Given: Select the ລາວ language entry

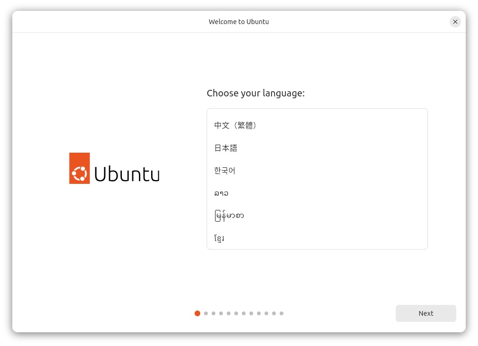Looking at the screenshot, I should pos(317,193).
